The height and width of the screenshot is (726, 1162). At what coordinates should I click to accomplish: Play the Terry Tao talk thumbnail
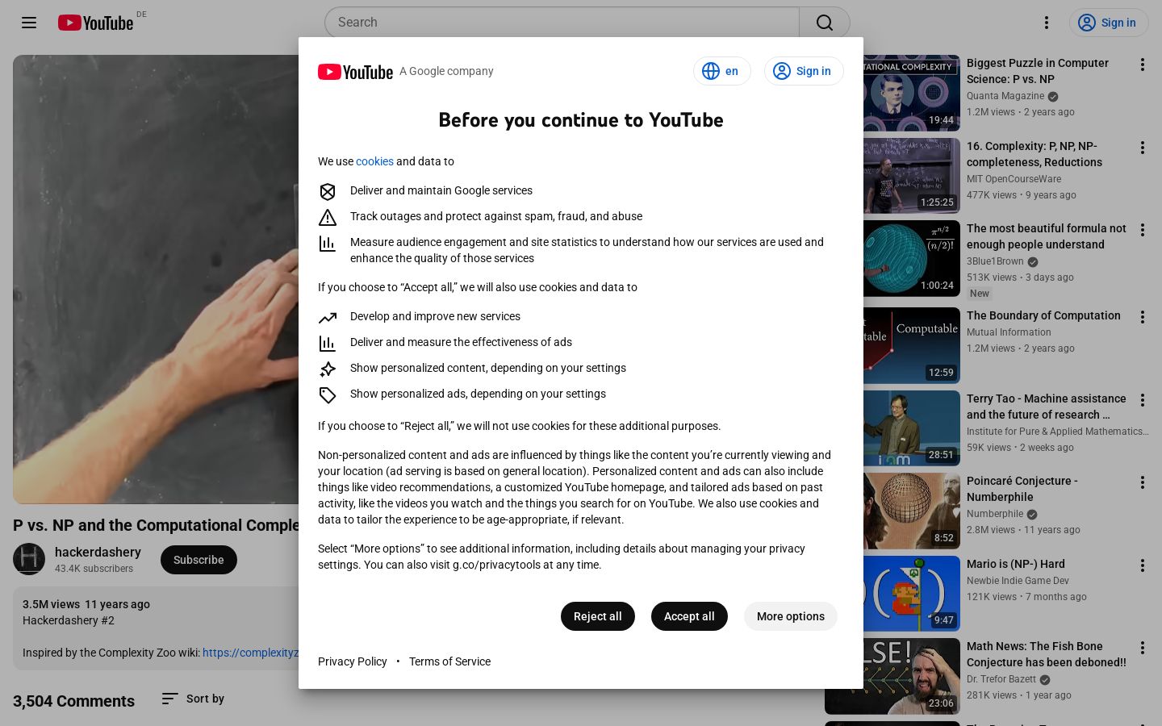[912, 428]
